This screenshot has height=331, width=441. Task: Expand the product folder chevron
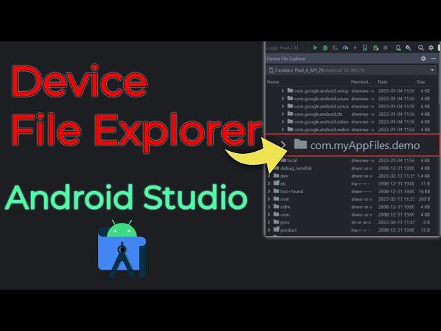269,230
